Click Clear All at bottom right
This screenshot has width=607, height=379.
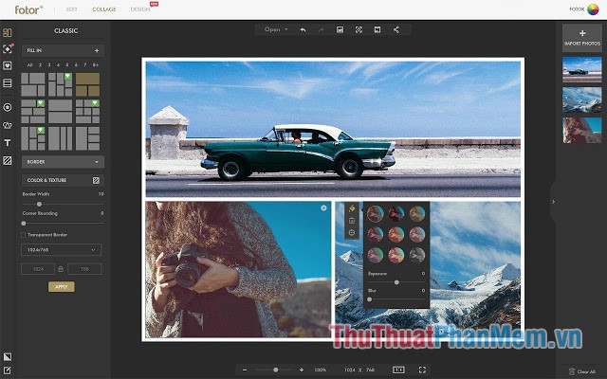click(x=582, y=371)
